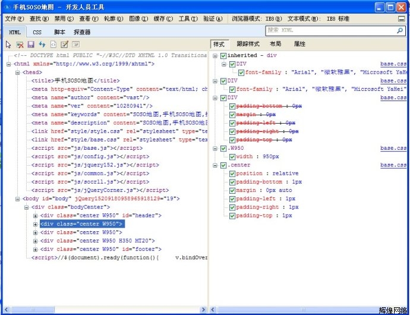Expand the div with id="footer"
The width and height of the screenshot is (410, 315).
click(x=35, y=250)
